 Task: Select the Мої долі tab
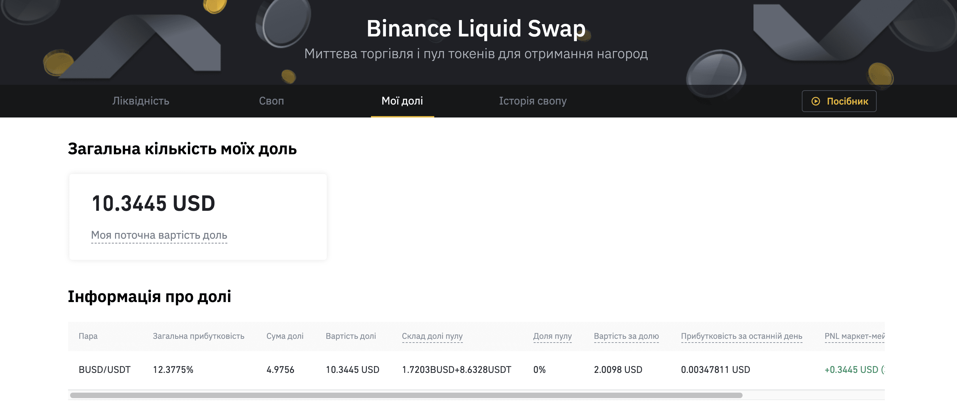point(402,101)
